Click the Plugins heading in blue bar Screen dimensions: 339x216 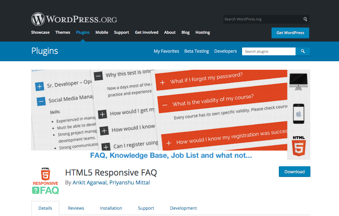(x=45, y=51)
